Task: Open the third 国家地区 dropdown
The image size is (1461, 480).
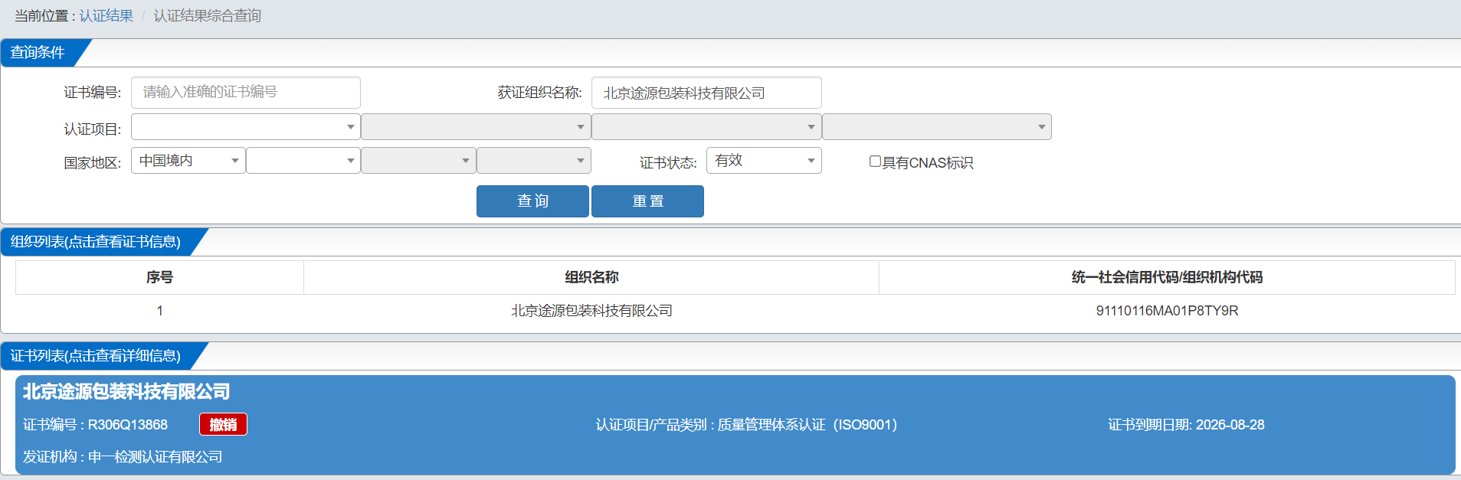Action: [x=418, y=161]
